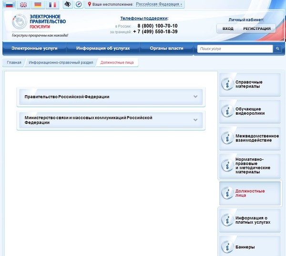Viewport: 286px width, 256px height.
Task: Switch language to English UK flag
Action: pos(23,5)
